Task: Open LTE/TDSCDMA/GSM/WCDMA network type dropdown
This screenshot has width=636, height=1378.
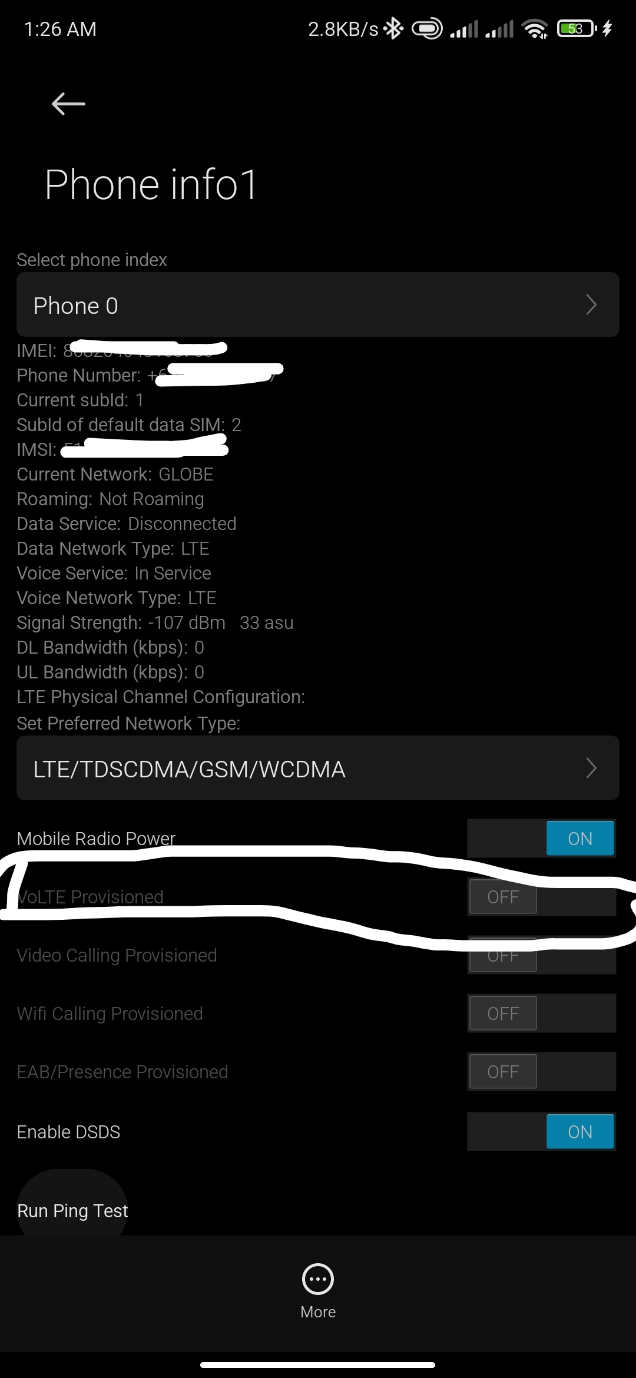Action: (x=318, y=768)
